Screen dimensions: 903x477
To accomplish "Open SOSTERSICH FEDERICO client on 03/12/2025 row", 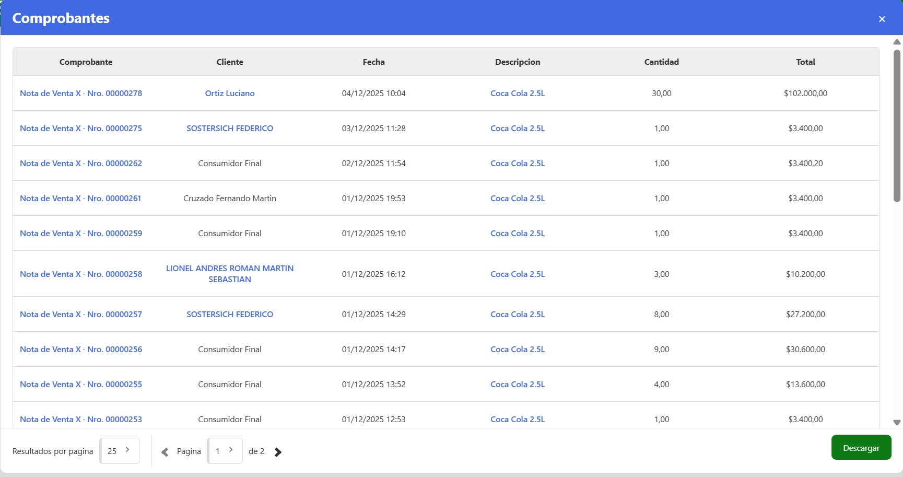I will (x=230, y=129).
